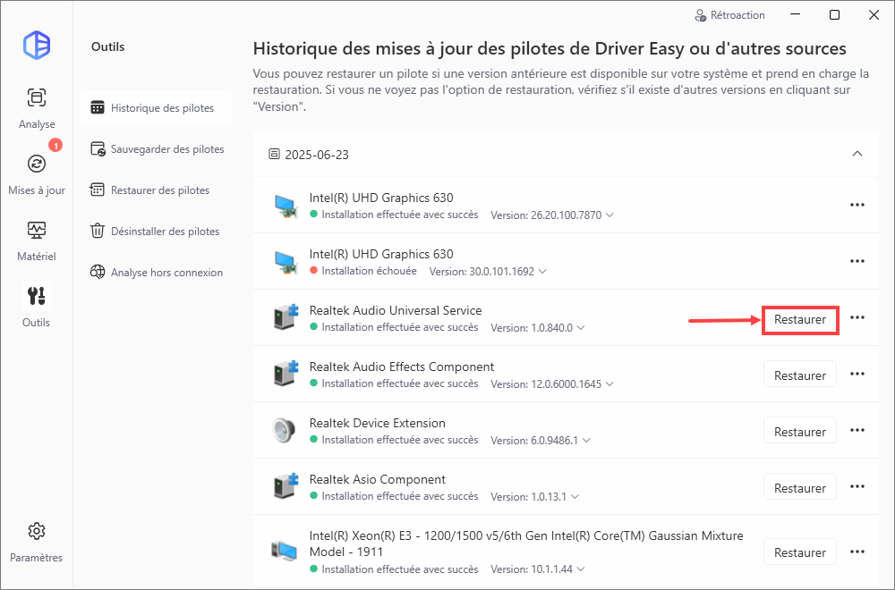Open Mises à jour updates section
This screenshot has height=590, width=895.
(37, 174)
